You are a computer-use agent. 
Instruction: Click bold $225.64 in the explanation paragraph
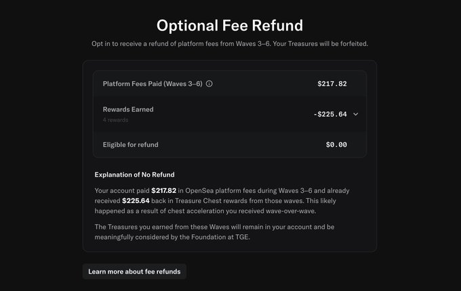pyautogui.click(x=136, y=200)
